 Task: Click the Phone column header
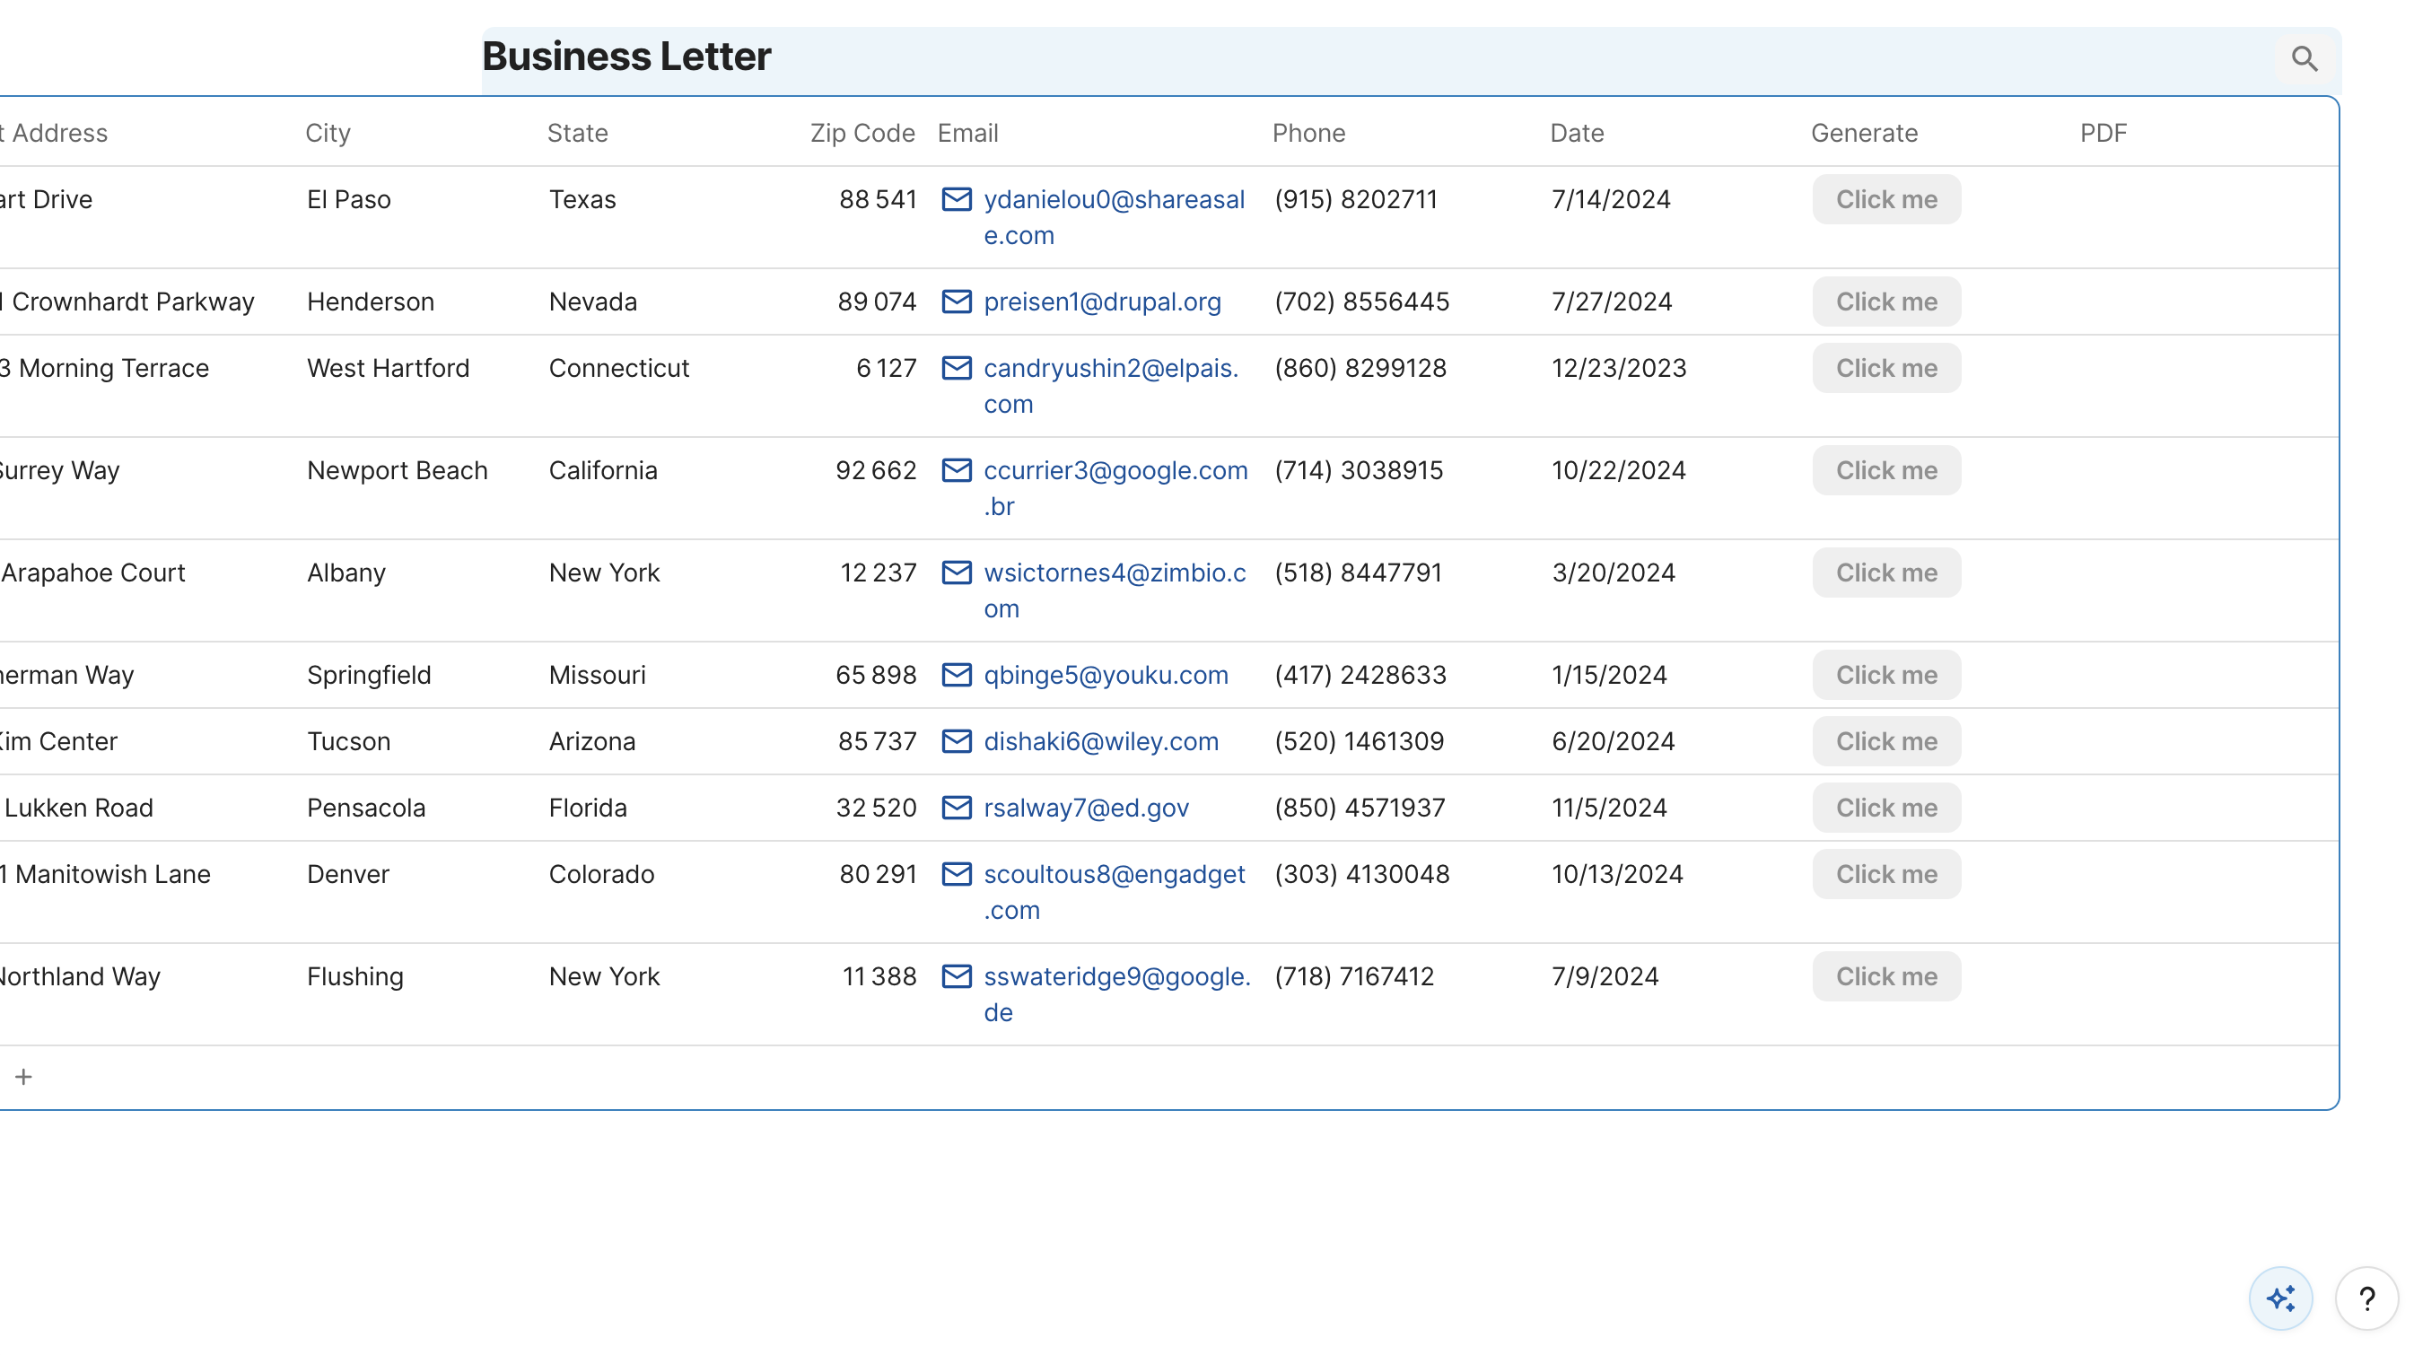tap(1308, 133)
